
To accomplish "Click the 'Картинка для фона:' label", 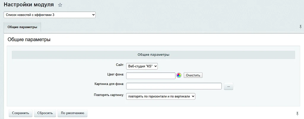I will pos(109,84).
